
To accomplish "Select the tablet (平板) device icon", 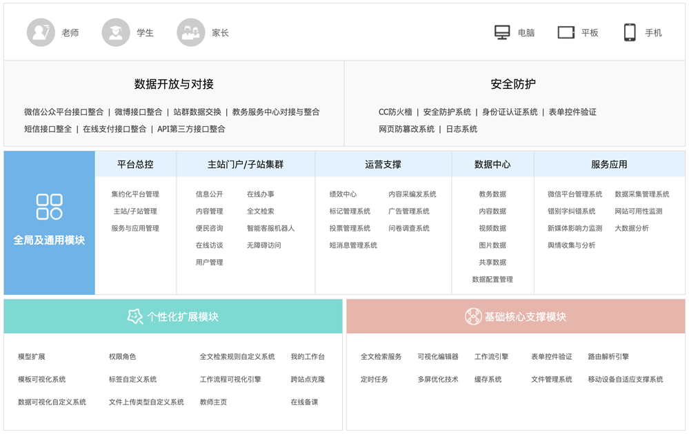I will 566,32.
